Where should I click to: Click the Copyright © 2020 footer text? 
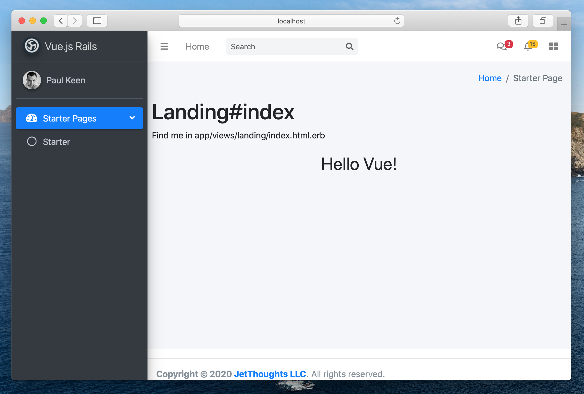coord(194,374)
